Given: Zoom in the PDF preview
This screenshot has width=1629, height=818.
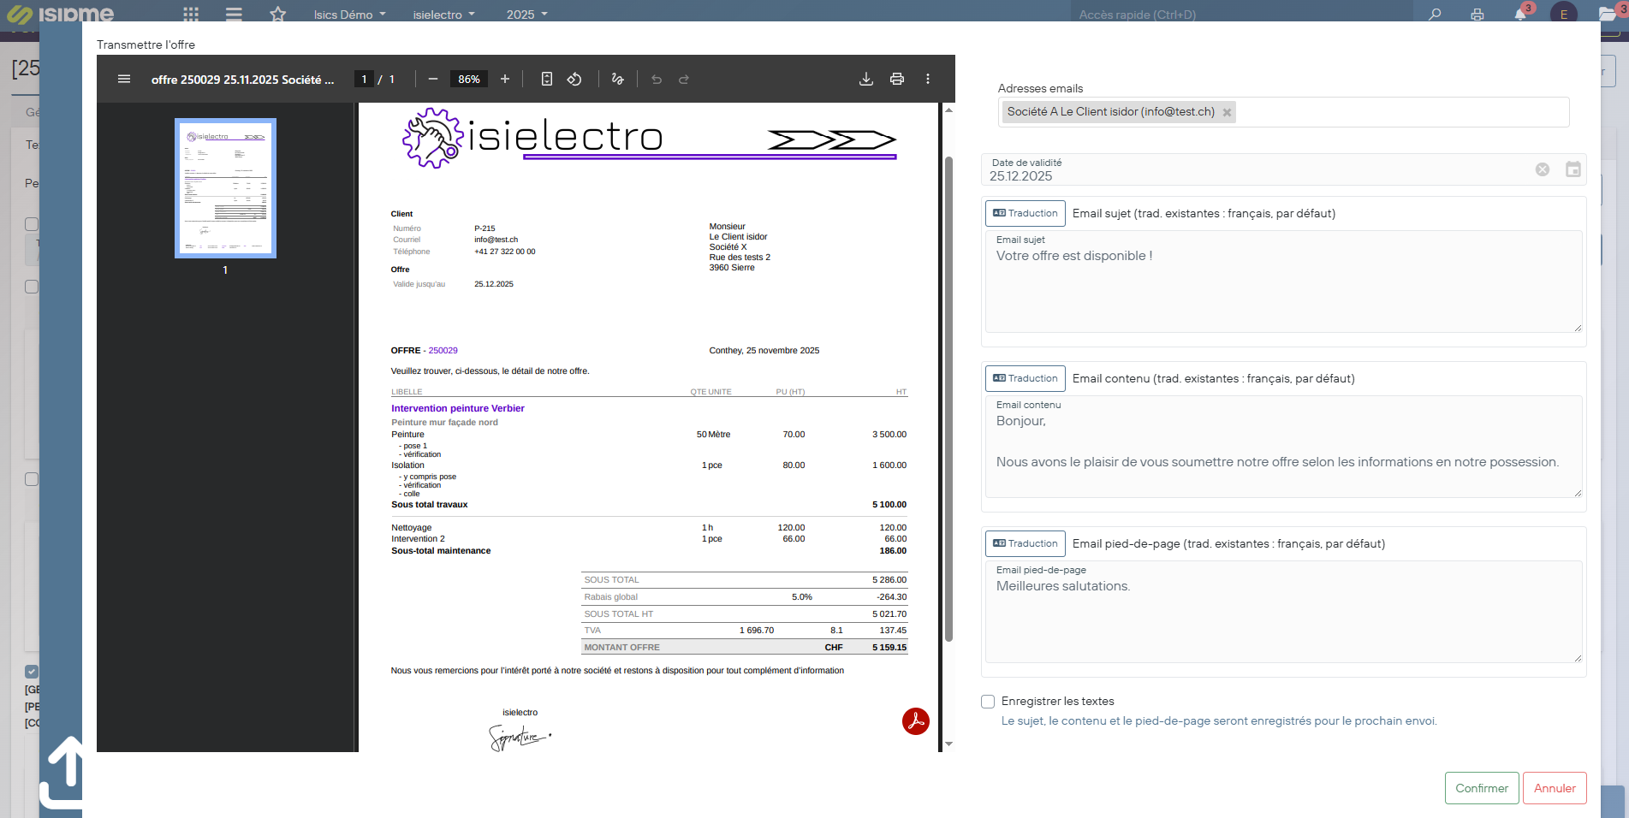Looking at the screenshot, I should (x=505, y=79).
